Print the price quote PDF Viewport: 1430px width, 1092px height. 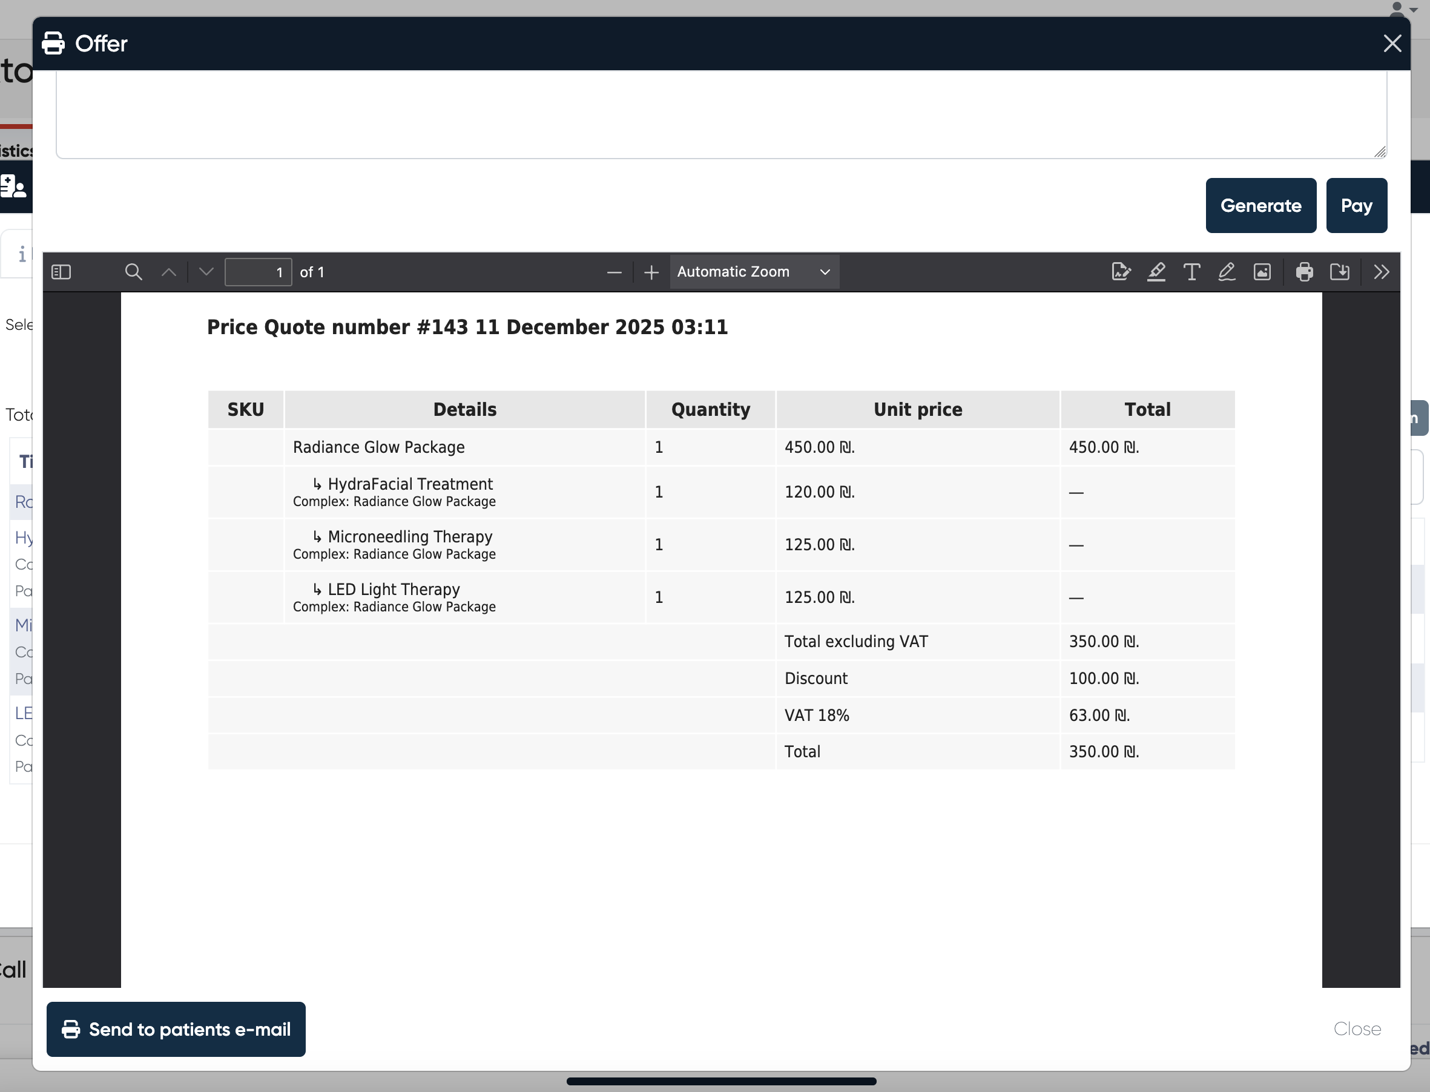1304,272
